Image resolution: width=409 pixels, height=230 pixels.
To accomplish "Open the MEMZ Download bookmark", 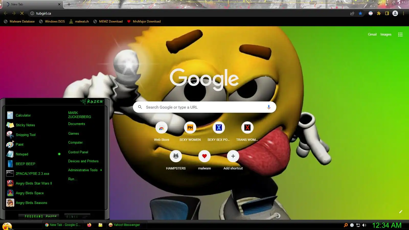I will (108, 21).
